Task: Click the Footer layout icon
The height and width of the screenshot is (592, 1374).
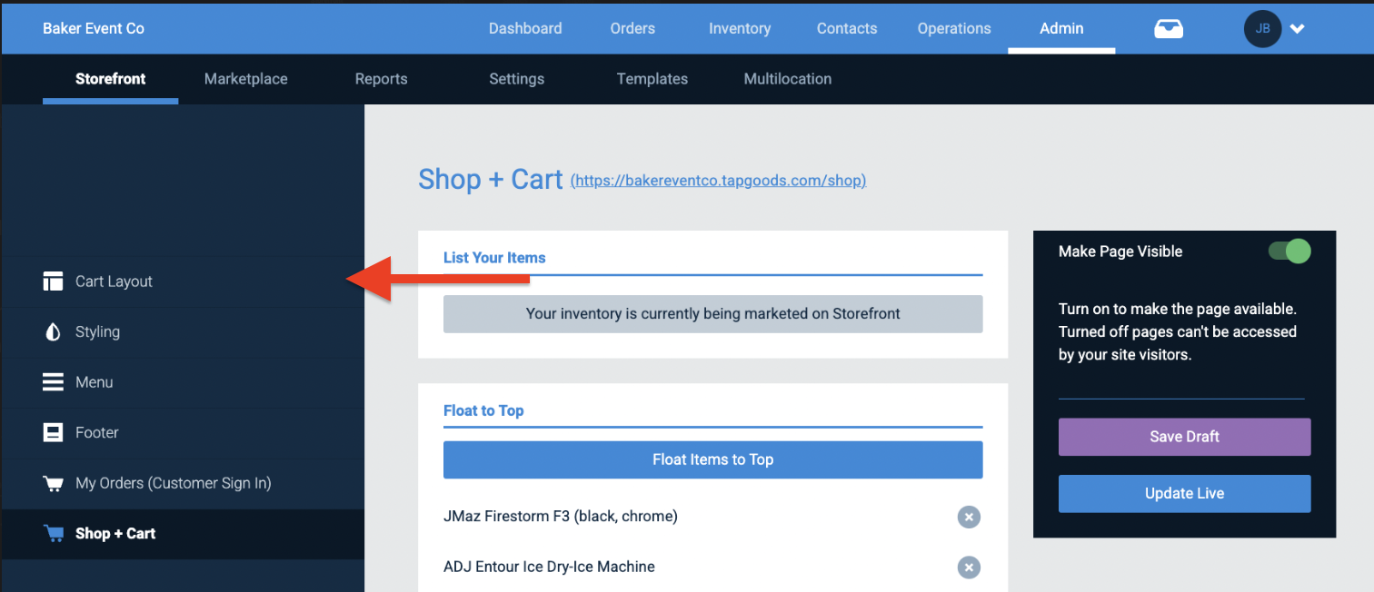Action: pyautogui.click(x=53, y=433)
